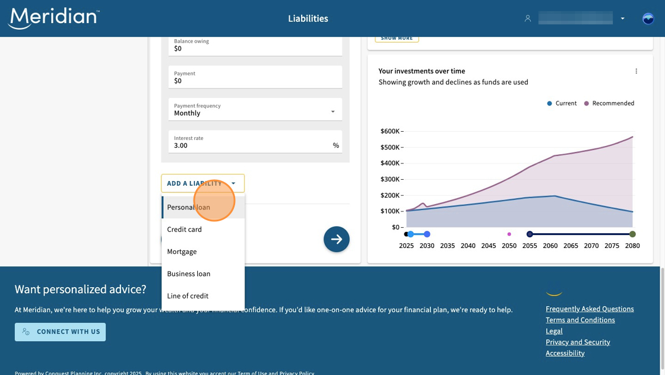
Task: Click 'Want personalized advice?' heading
Action: tap(81, 290)
